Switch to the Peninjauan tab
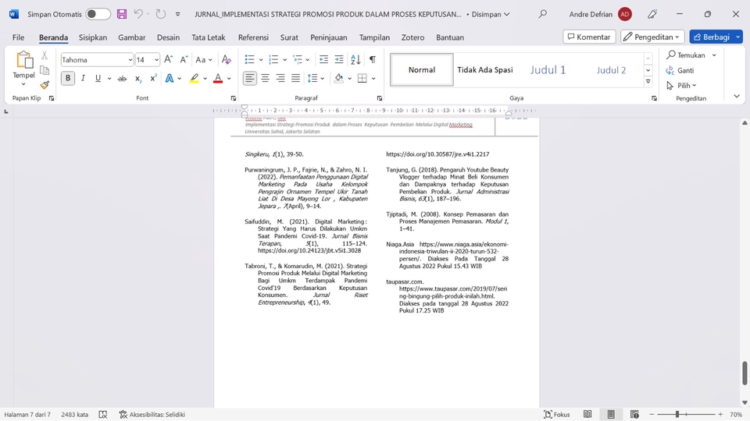The height and width of the screenshot is (421, 750). [329, 37]
